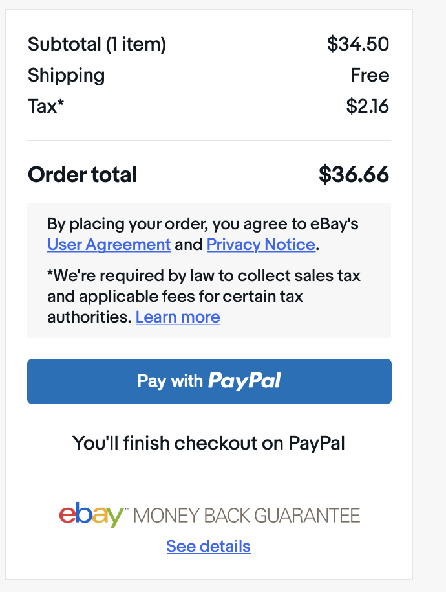Open See details for money back guarantee
This screenshot has width=446, height=592.
[x=209, y=546]
